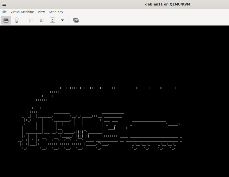Viewport: 229px width, 177px height.
Task: Open the Manage VM snapshots icon
Action: coord(76,20)
